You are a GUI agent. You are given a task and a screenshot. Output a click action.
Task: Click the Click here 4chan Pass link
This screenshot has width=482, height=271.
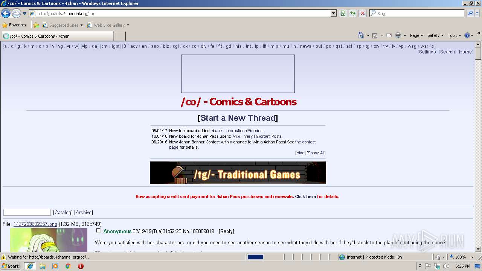(305, 196)
